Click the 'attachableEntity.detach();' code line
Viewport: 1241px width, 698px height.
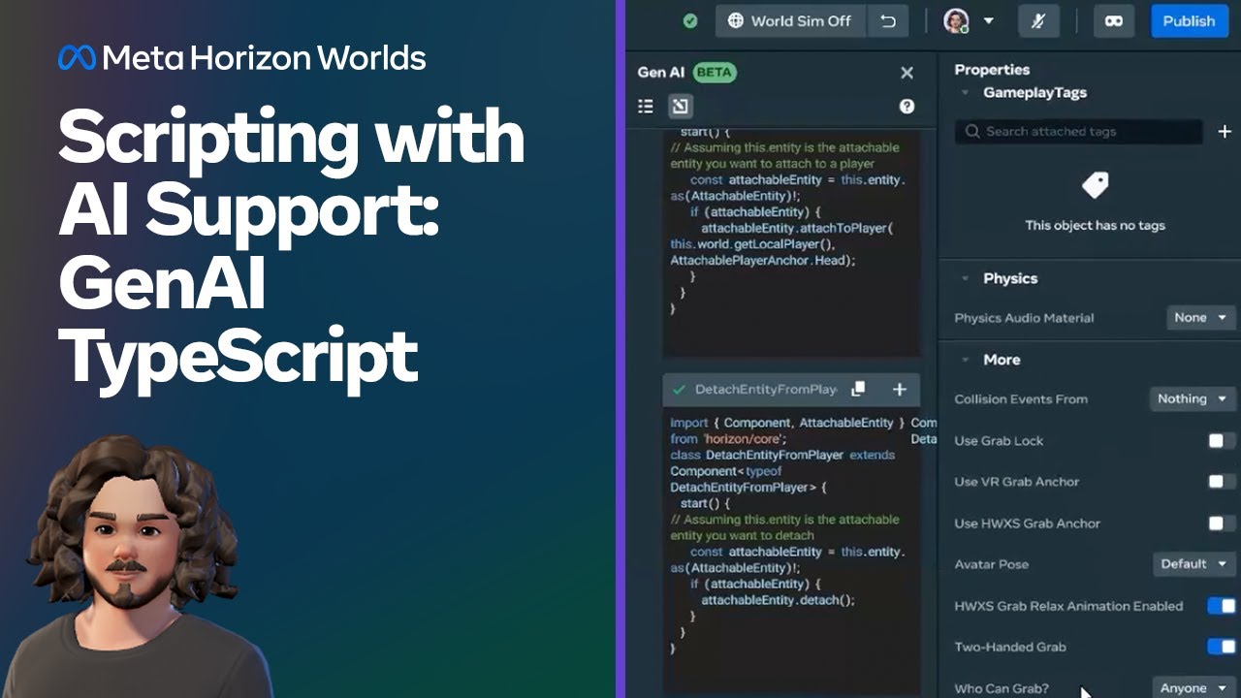778,600
